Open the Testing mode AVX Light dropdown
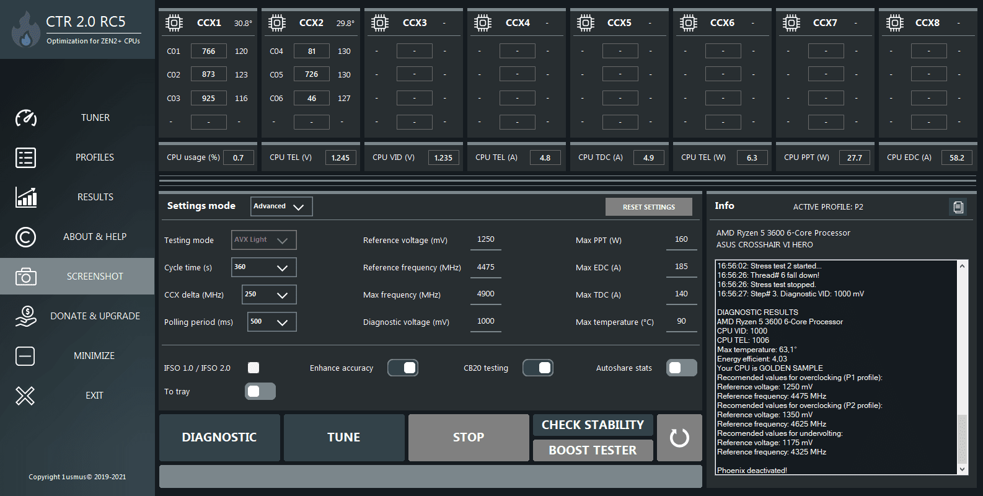The height and width of the screenshot is (496, 983). [x=264, y=240]
